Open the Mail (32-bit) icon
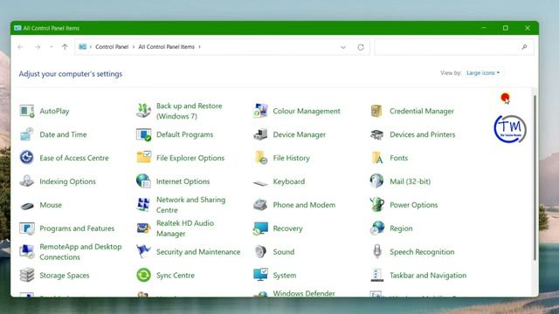The image size is (559, 314). click(376, 181)
